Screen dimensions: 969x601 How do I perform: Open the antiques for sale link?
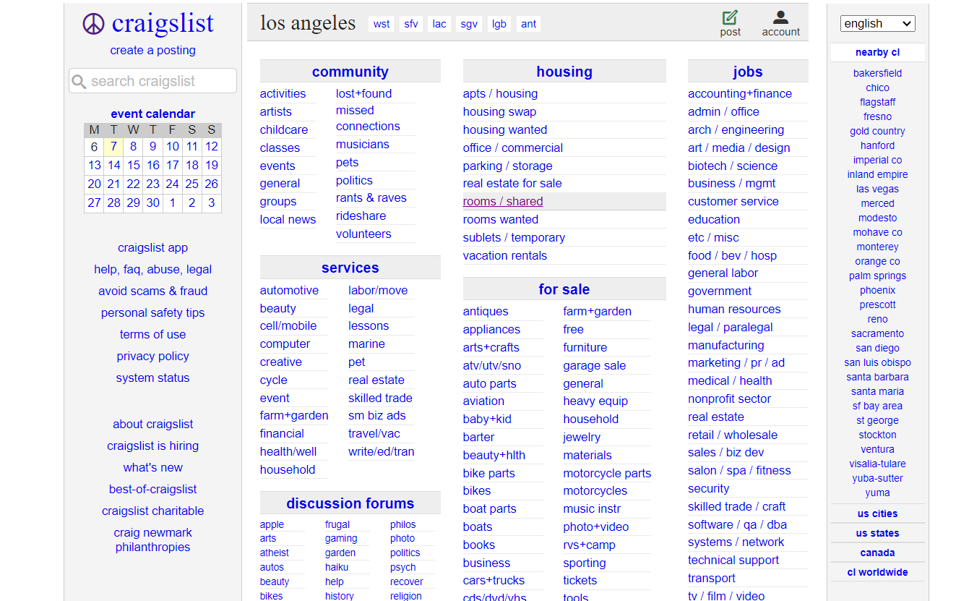(486, 311)
